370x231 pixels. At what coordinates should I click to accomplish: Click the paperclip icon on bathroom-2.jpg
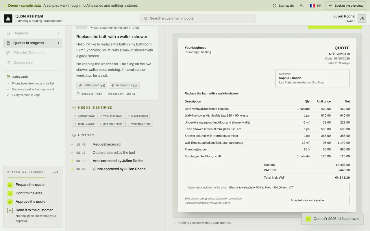(113, 85)
